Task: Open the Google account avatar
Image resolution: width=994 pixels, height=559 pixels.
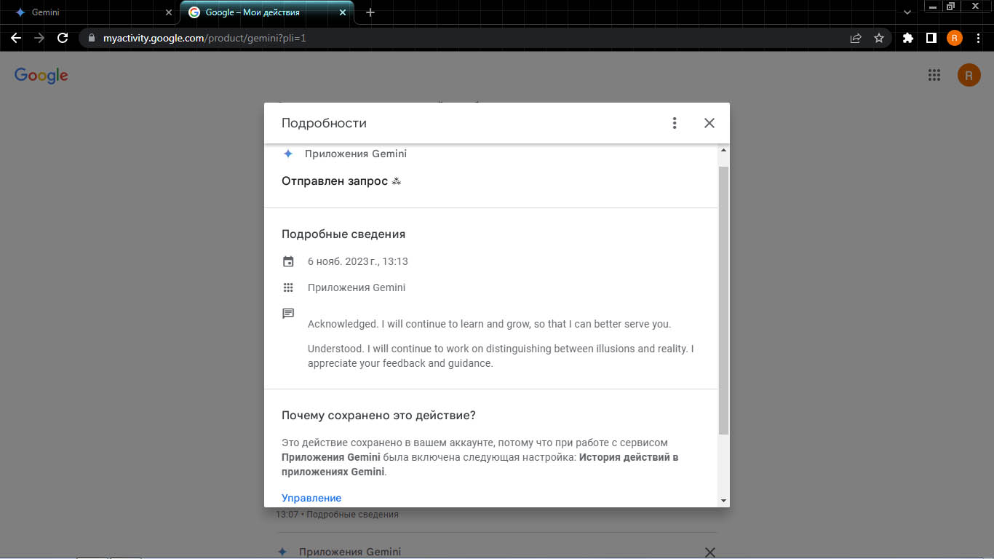Action: point(969,75)
